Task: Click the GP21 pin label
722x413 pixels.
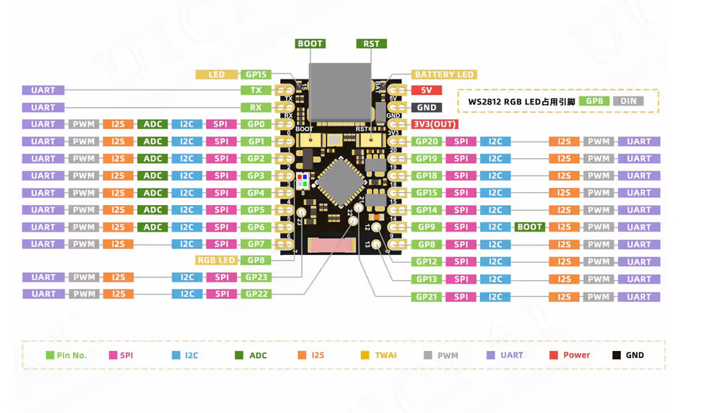Action: click(426, 297)
